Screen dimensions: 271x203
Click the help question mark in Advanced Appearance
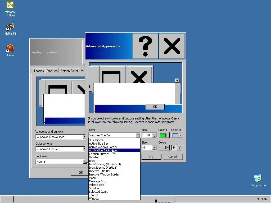pyautogui.click(x=145, y=46)
